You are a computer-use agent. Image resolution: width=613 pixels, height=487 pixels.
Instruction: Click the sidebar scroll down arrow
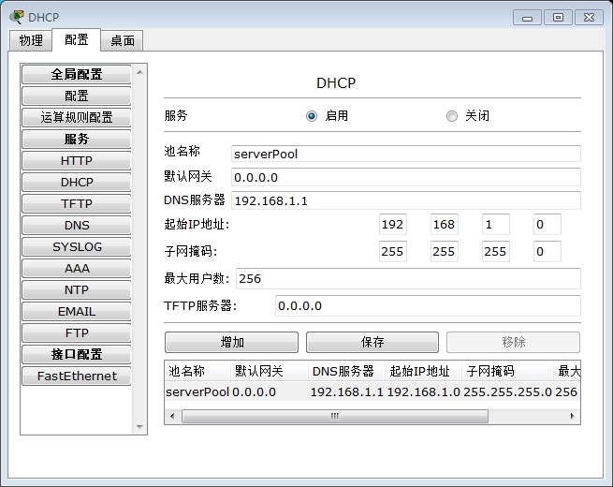[x=139, y=426]
